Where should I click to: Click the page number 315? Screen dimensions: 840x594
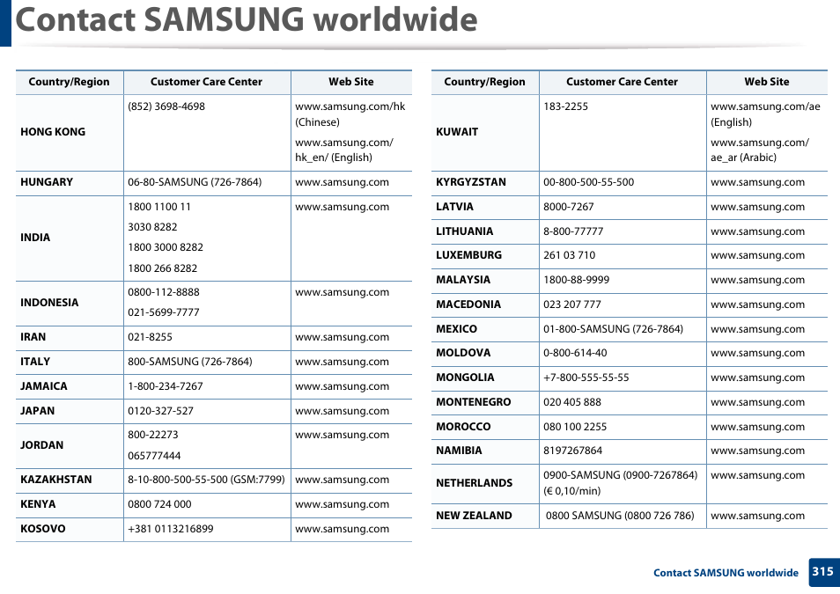[823, 571]
